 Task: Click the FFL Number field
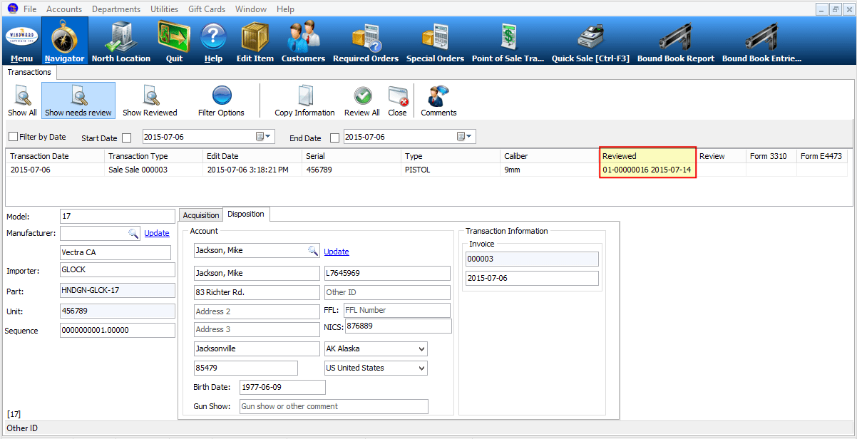click(396, 310)
